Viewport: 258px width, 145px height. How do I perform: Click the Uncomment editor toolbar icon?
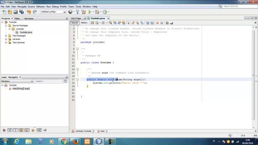172,23
